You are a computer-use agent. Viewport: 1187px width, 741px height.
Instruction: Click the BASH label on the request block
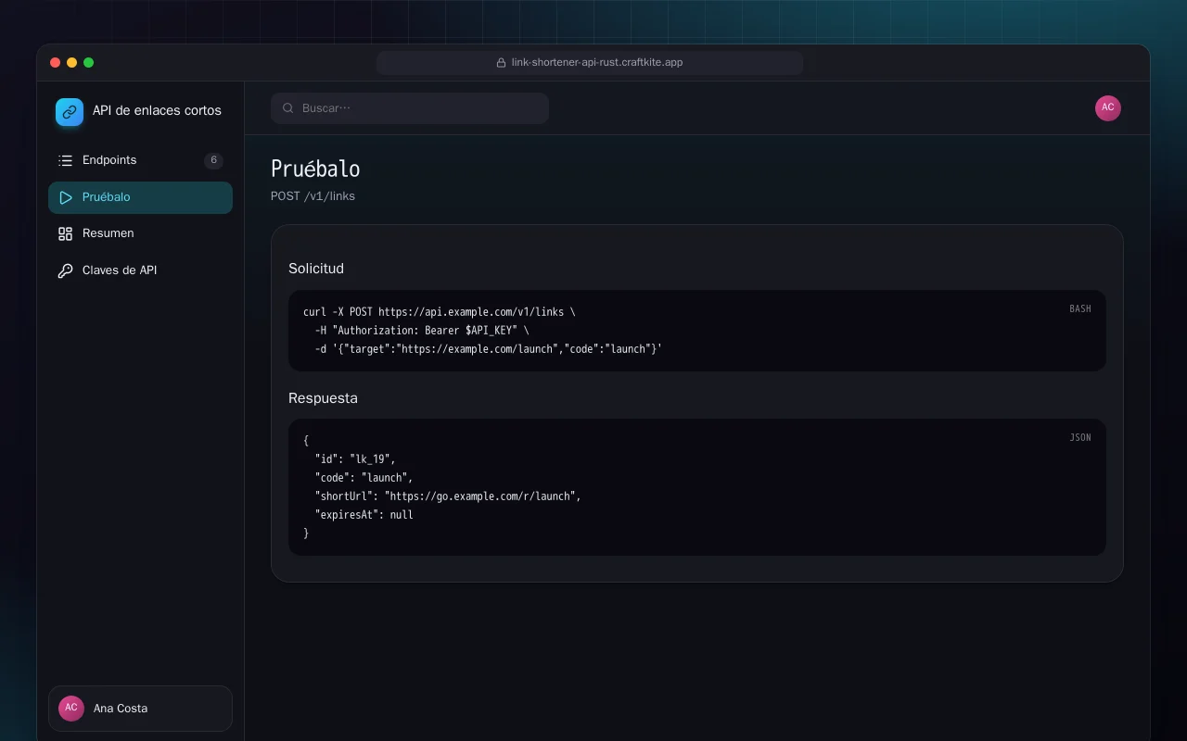[1080, 308]
